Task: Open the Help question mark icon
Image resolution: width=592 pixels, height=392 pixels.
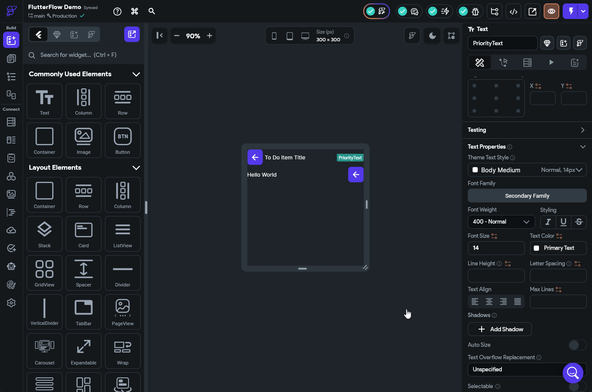Action: tap(117, 12)
